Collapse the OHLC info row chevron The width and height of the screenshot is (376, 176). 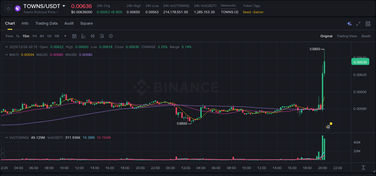(7, 47)
